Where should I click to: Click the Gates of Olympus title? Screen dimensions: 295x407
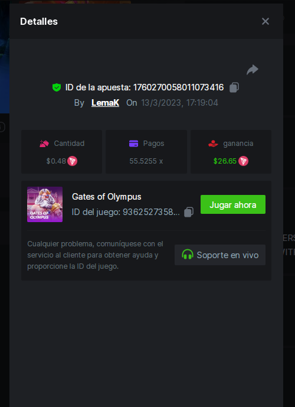pyautogui.click(x=107, y=197)
